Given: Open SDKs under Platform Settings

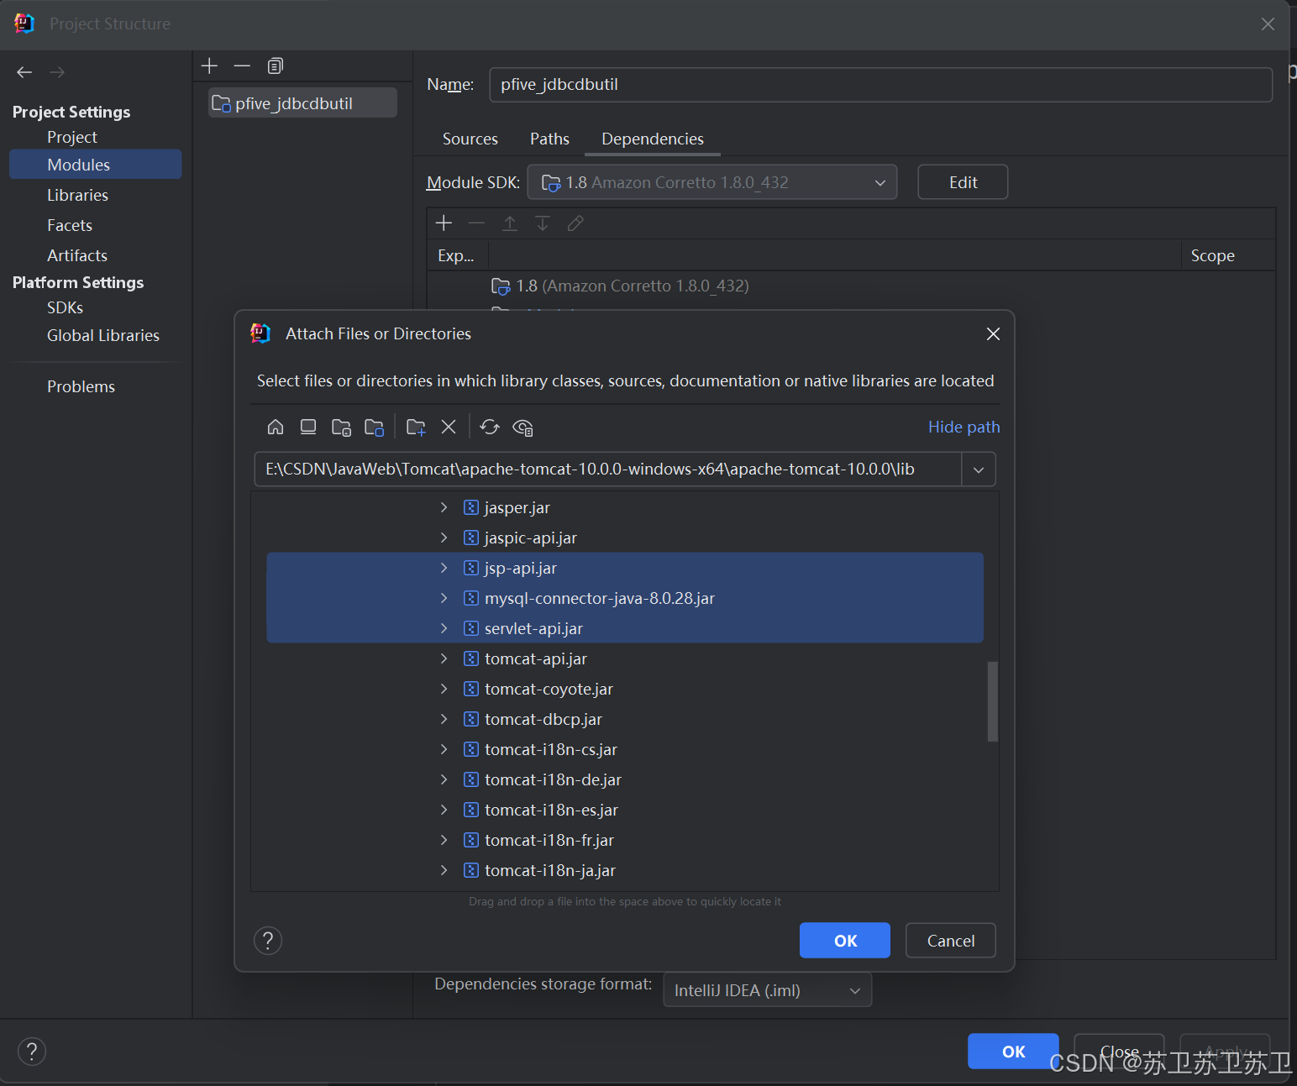Looking at the screenshot, I should coord(65,307).
